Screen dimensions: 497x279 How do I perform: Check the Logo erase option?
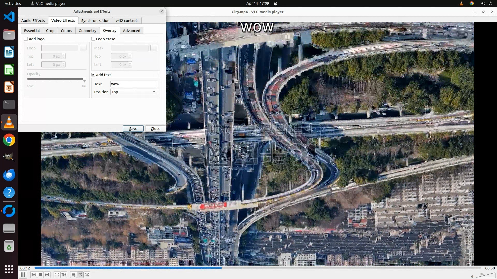coord(93,39)
